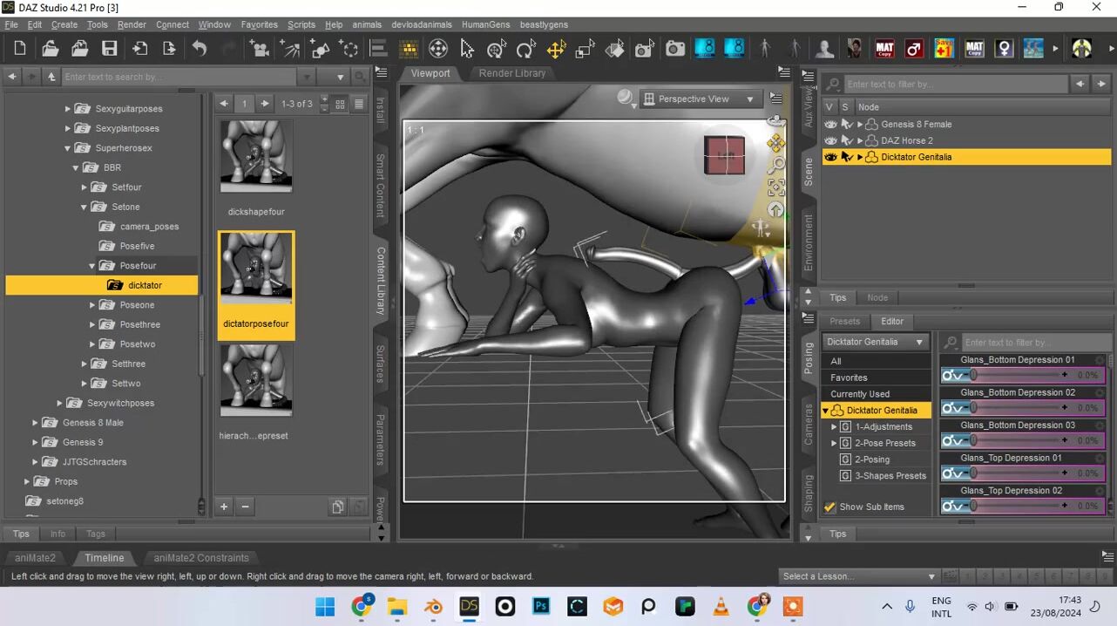This screenshot has width=1117, height=626.
Task: Select the Node Selection arrow tool
Action: 467,49
